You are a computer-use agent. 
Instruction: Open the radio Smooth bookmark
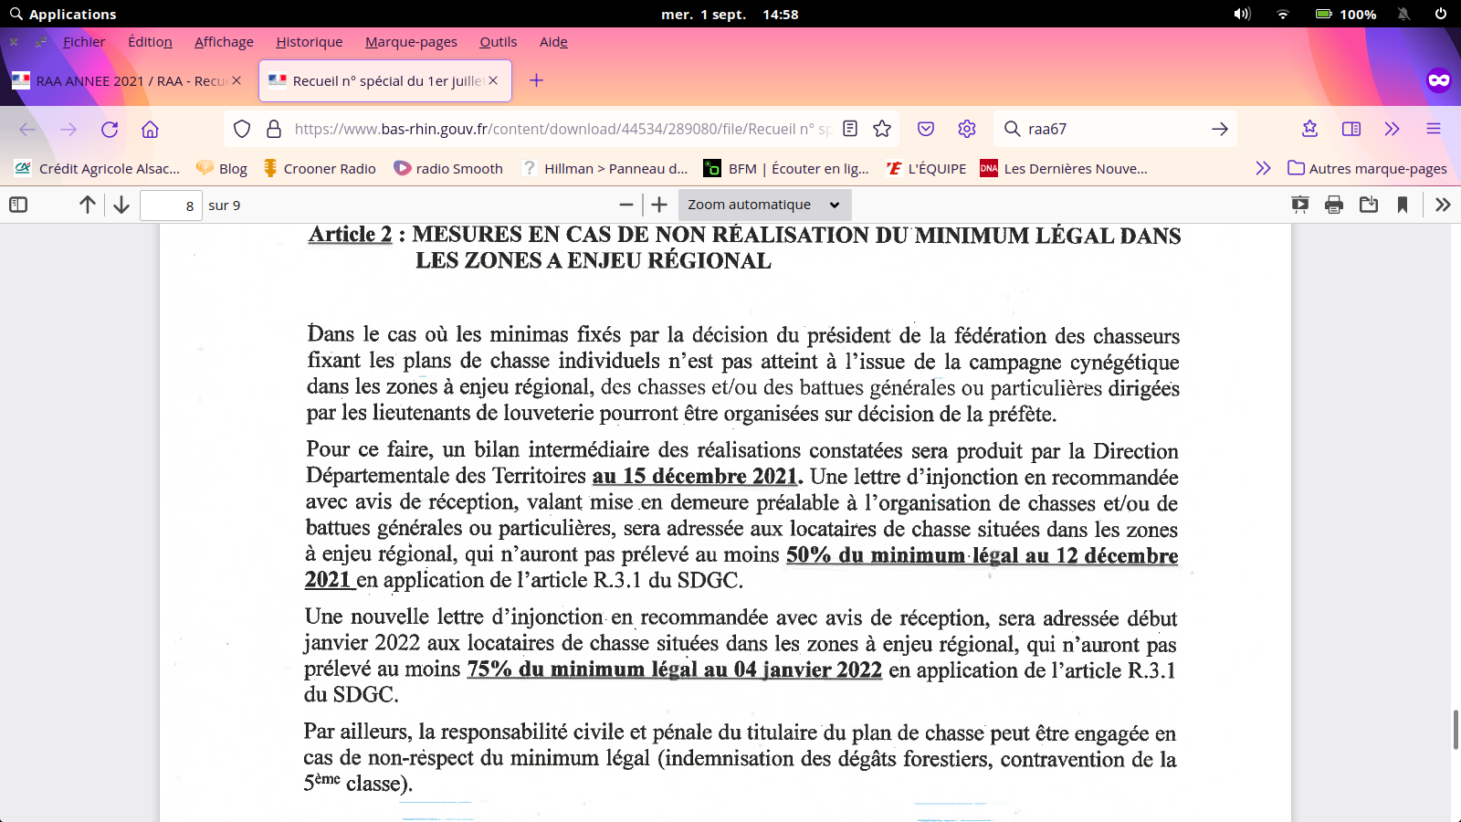(448, 168)
